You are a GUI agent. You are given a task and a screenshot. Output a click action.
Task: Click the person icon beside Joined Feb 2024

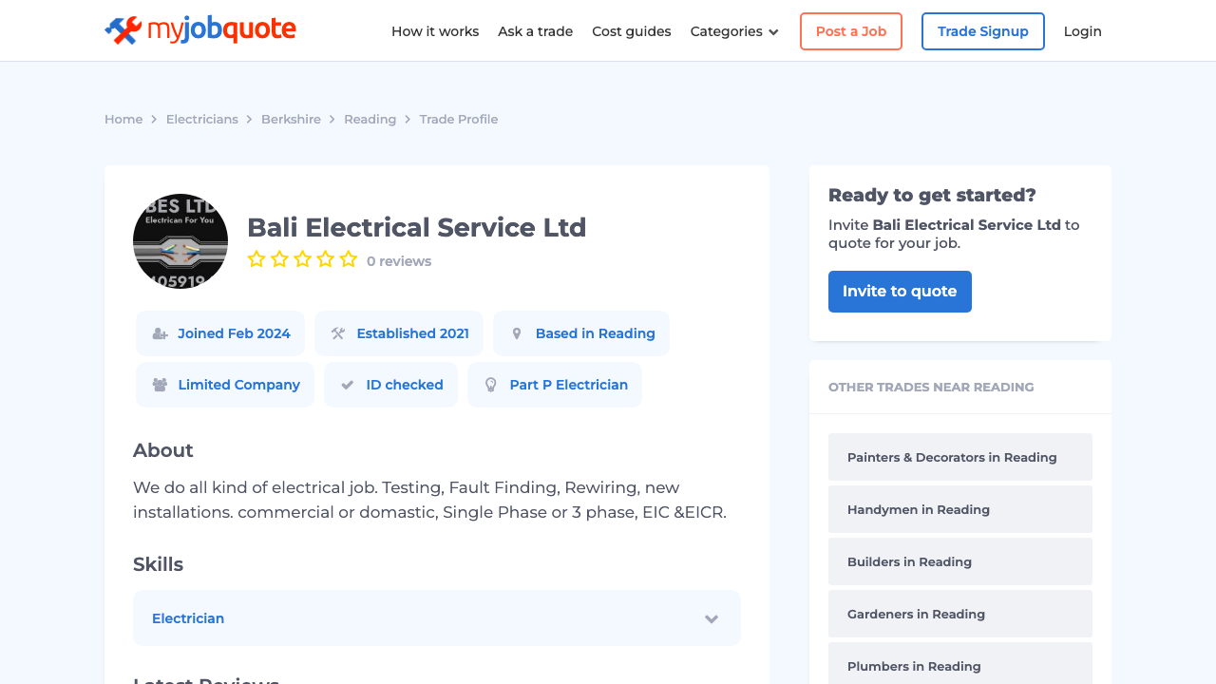[x=158, y=332]
